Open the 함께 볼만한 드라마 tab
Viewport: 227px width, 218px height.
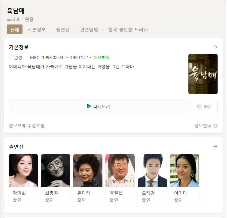pos(128,30)
